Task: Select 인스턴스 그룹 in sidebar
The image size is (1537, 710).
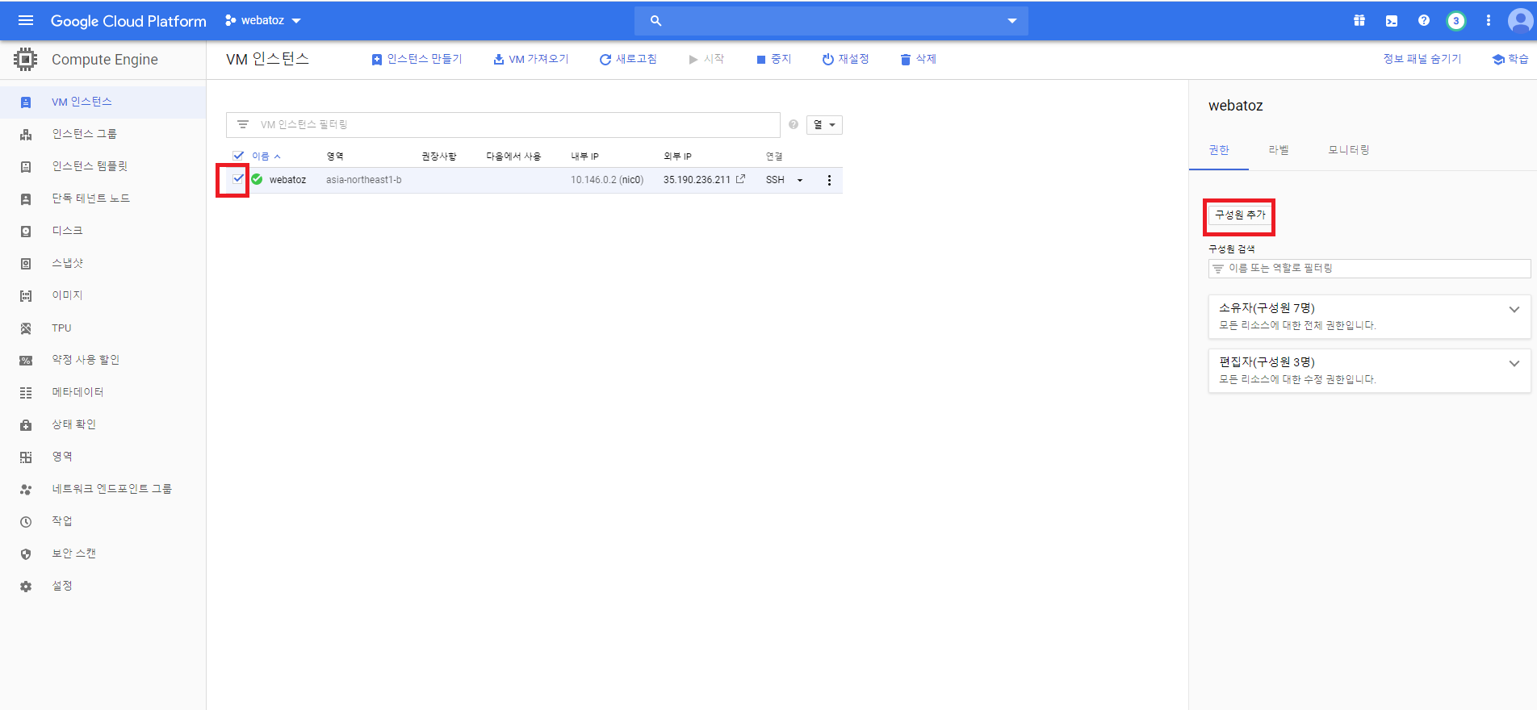Action: [x=85, y=134]
